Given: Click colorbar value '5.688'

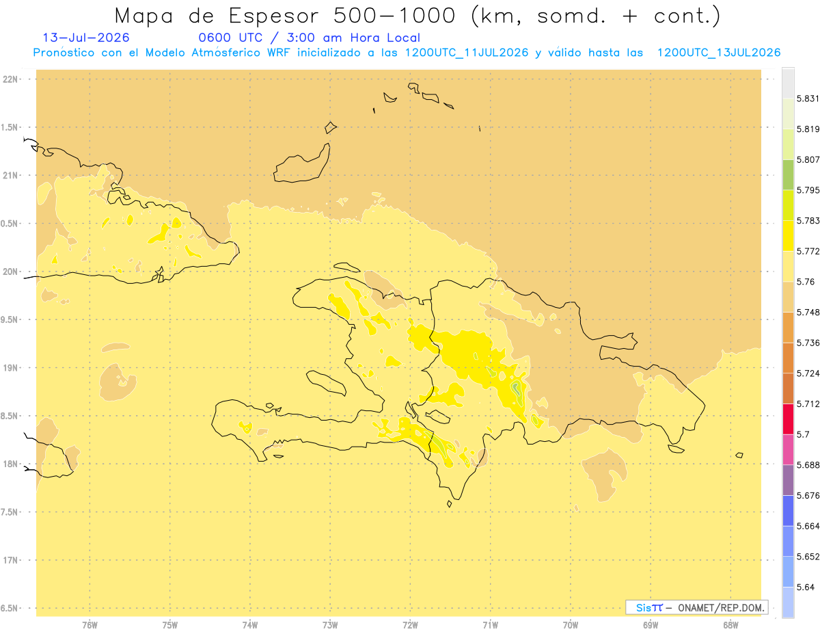Looking at the screenshot, I should 808,465.
